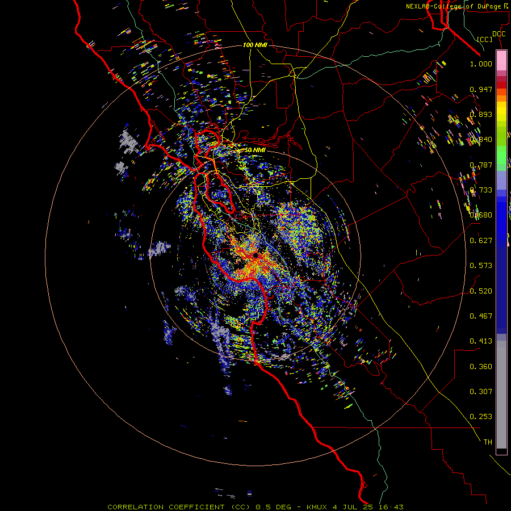The height and width of the screenshot is (511, 511).
Task: Click the 0.893 scale value
Action: [x=481, y=114]
